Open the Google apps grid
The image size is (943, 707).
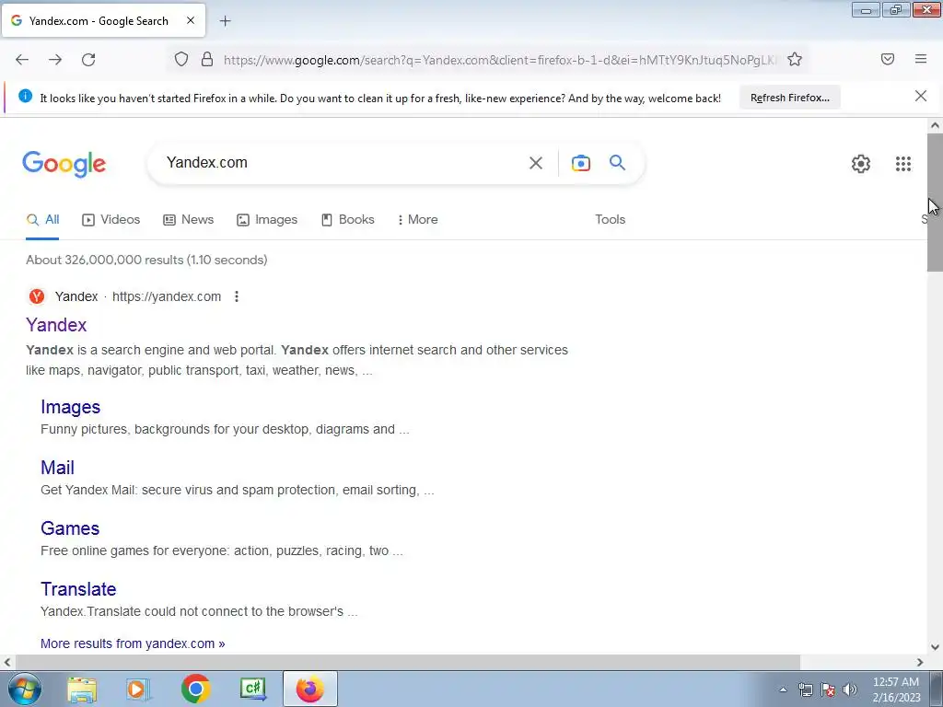pyautogui.click(x=902, y=164)
